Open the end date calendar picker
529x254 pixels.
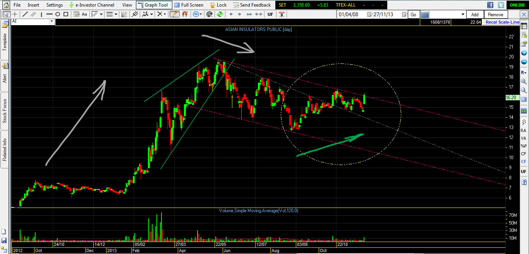[404, 14]
